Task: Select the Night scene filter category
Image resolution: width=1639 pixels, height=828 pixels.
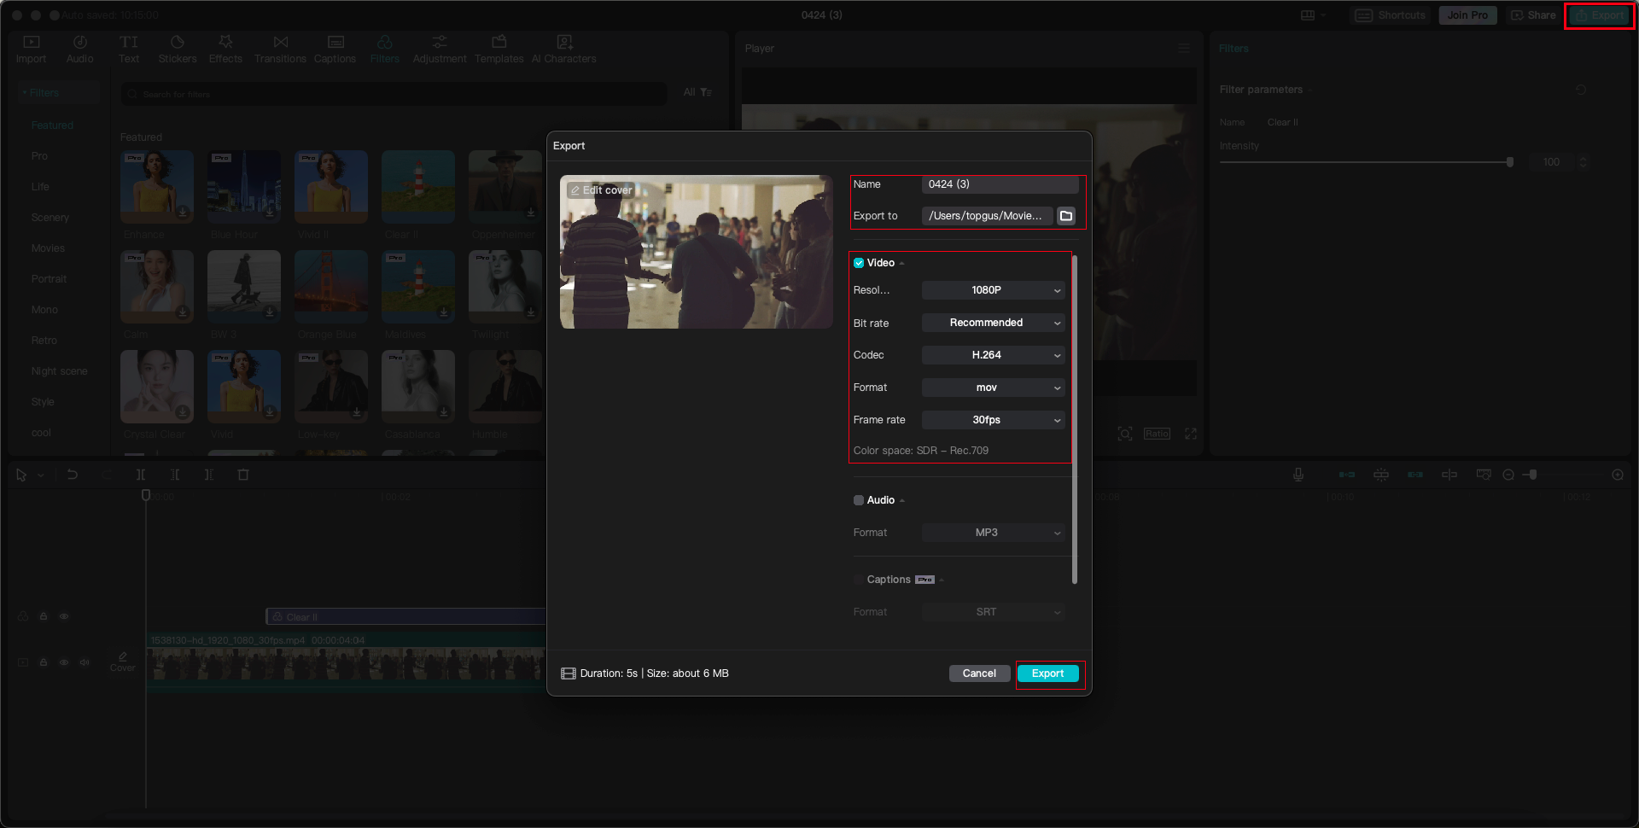Action: pos(59,371)
